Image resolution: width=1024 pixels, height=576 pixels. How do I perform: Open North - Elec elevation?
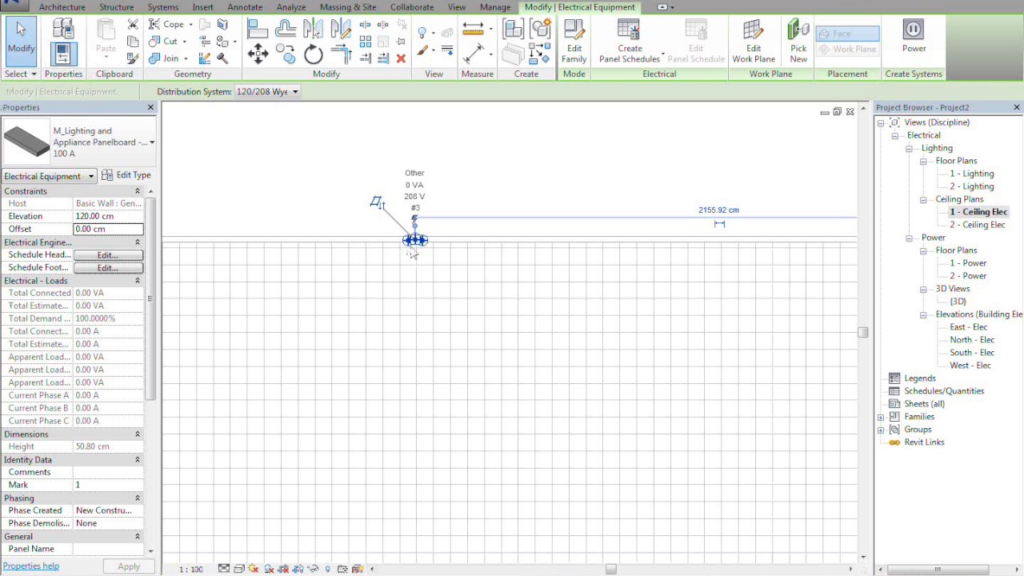click(972, 340)
